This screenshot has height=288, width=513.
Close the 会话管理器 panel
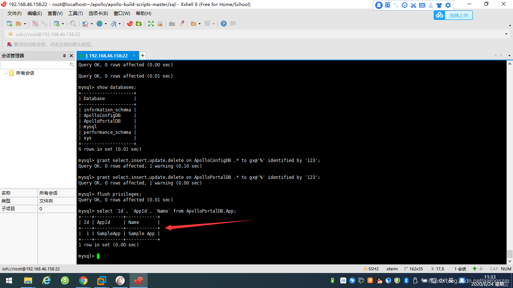[x=71, y=55]
